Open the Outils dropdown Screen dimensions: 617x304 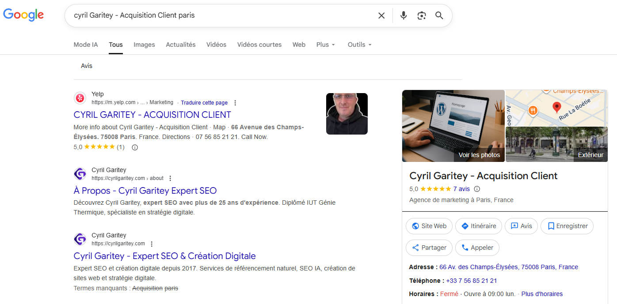click(x=359, y=45)
